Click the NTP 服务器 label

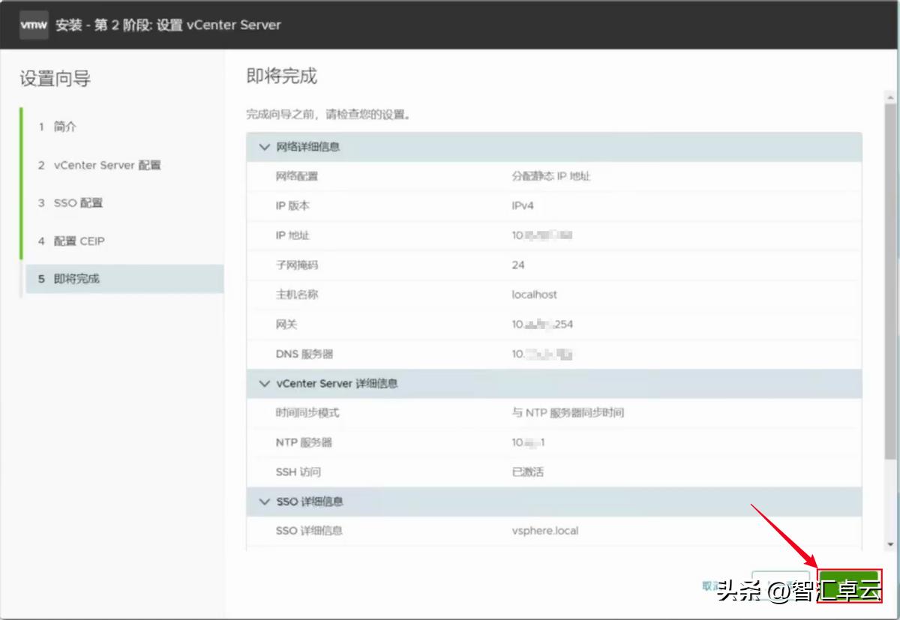[x=304, y=442]
